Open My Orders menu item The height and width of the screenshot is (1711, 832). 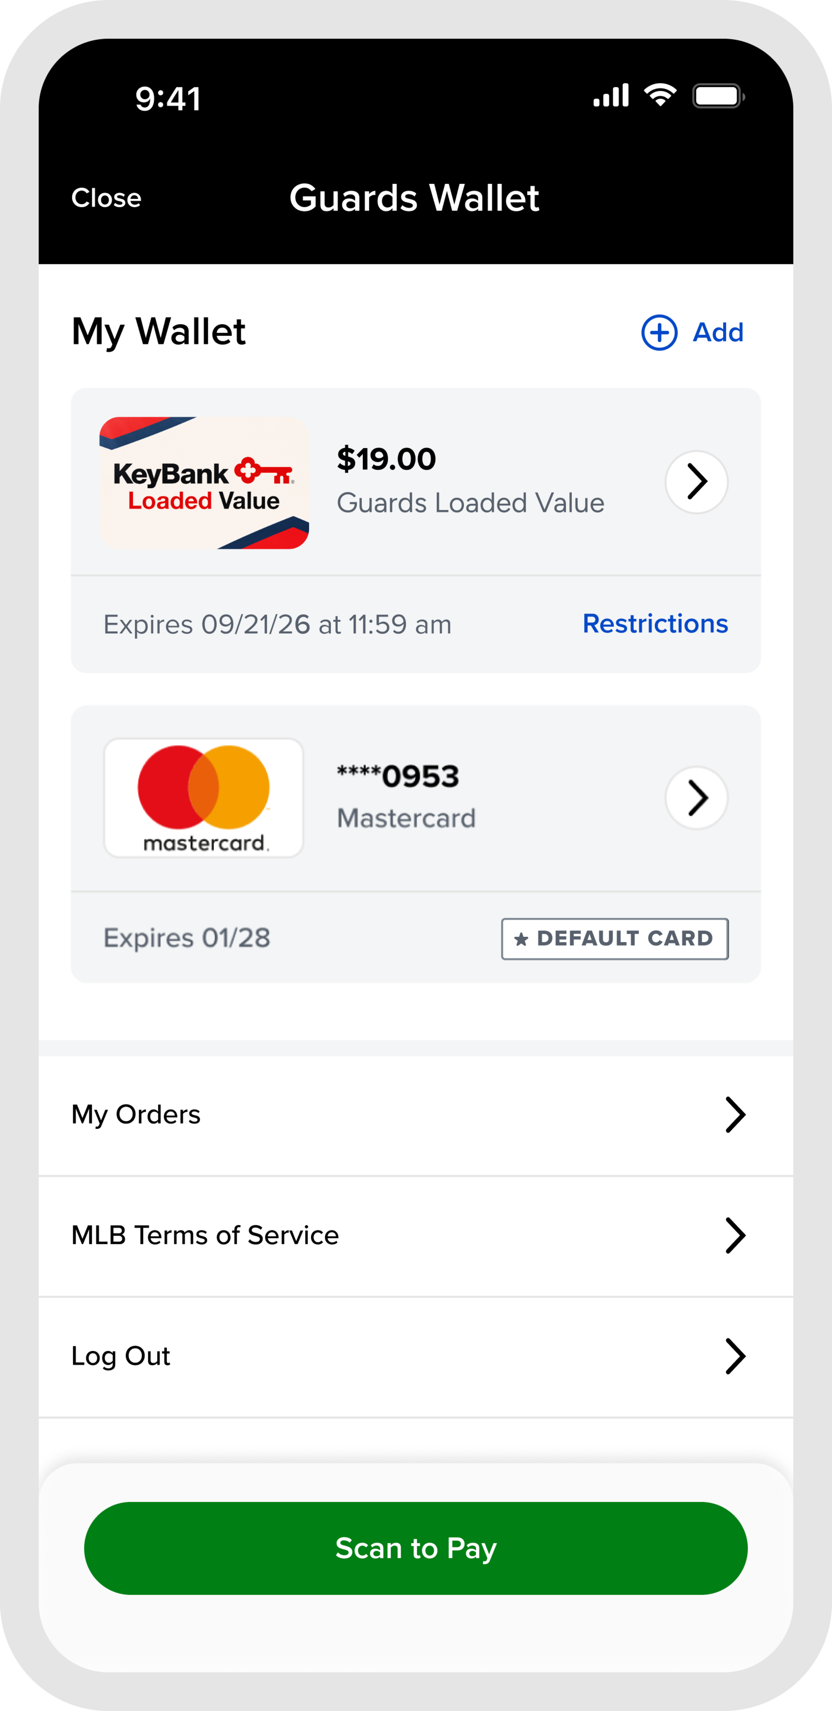136,1115
